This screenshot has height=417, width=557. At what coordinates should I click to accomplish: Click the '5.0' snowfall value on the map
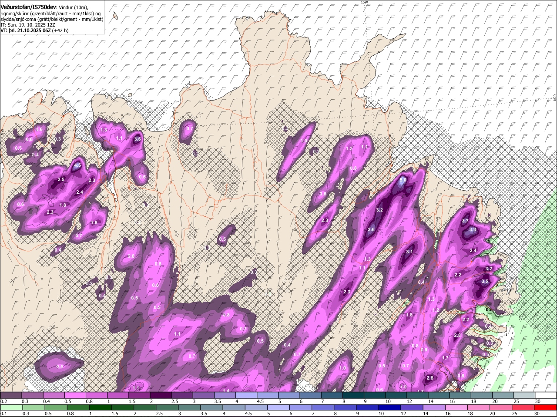[x=403, y=180]
